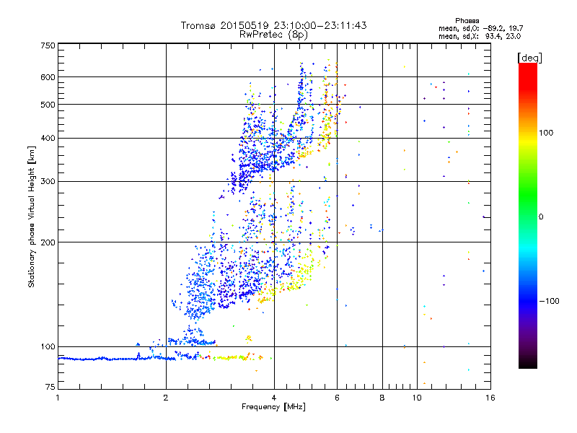Click the 'Frequency [MHz]' axis label
577x433 pixels.
tap(273, 407)
